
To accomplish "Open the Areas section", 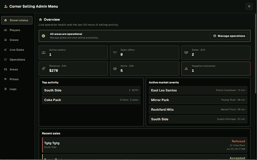I will coord(17,69).
